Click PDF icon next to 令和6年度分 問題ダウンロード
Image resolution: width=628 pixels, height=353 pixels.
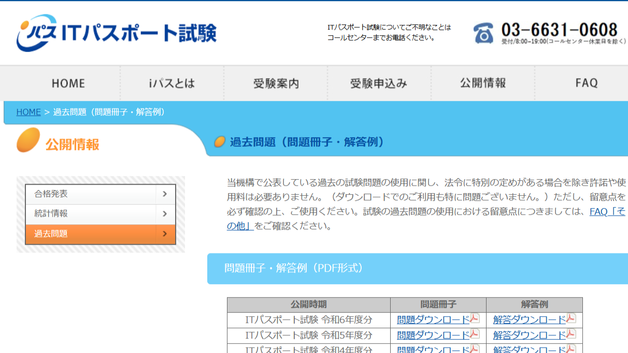tap(475, 319)
